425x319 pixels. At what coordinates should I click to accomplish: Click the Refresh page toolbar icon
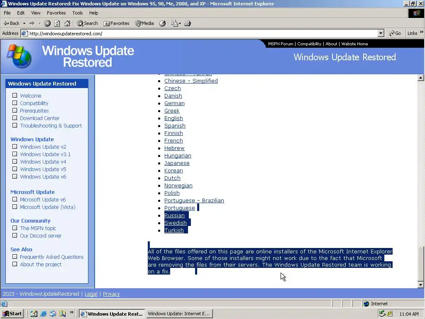57,23
